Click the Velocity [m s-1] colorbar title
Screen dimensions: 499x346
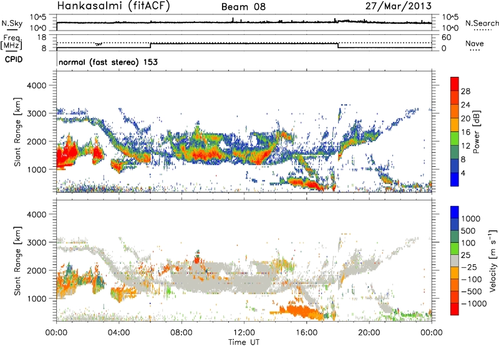[x=493, y=260]
